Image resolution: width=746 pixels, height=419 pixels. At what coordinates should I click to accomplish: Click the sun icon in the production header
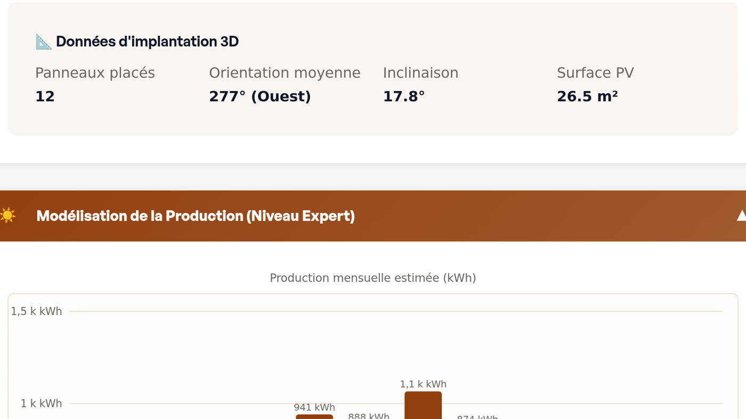pyautogui.click(x=7, y=215)
